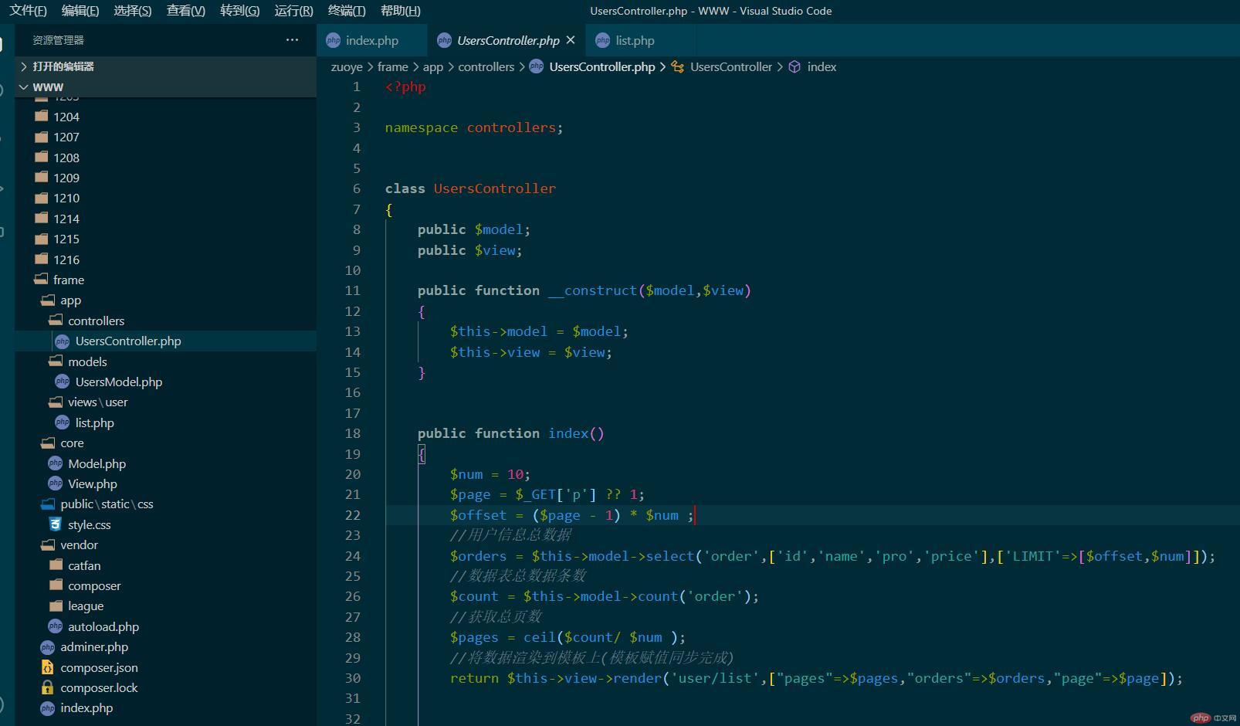1240x726 pixels.
Task: Expand the league folder
Action: pyautogui.click(x=165, y=606)
